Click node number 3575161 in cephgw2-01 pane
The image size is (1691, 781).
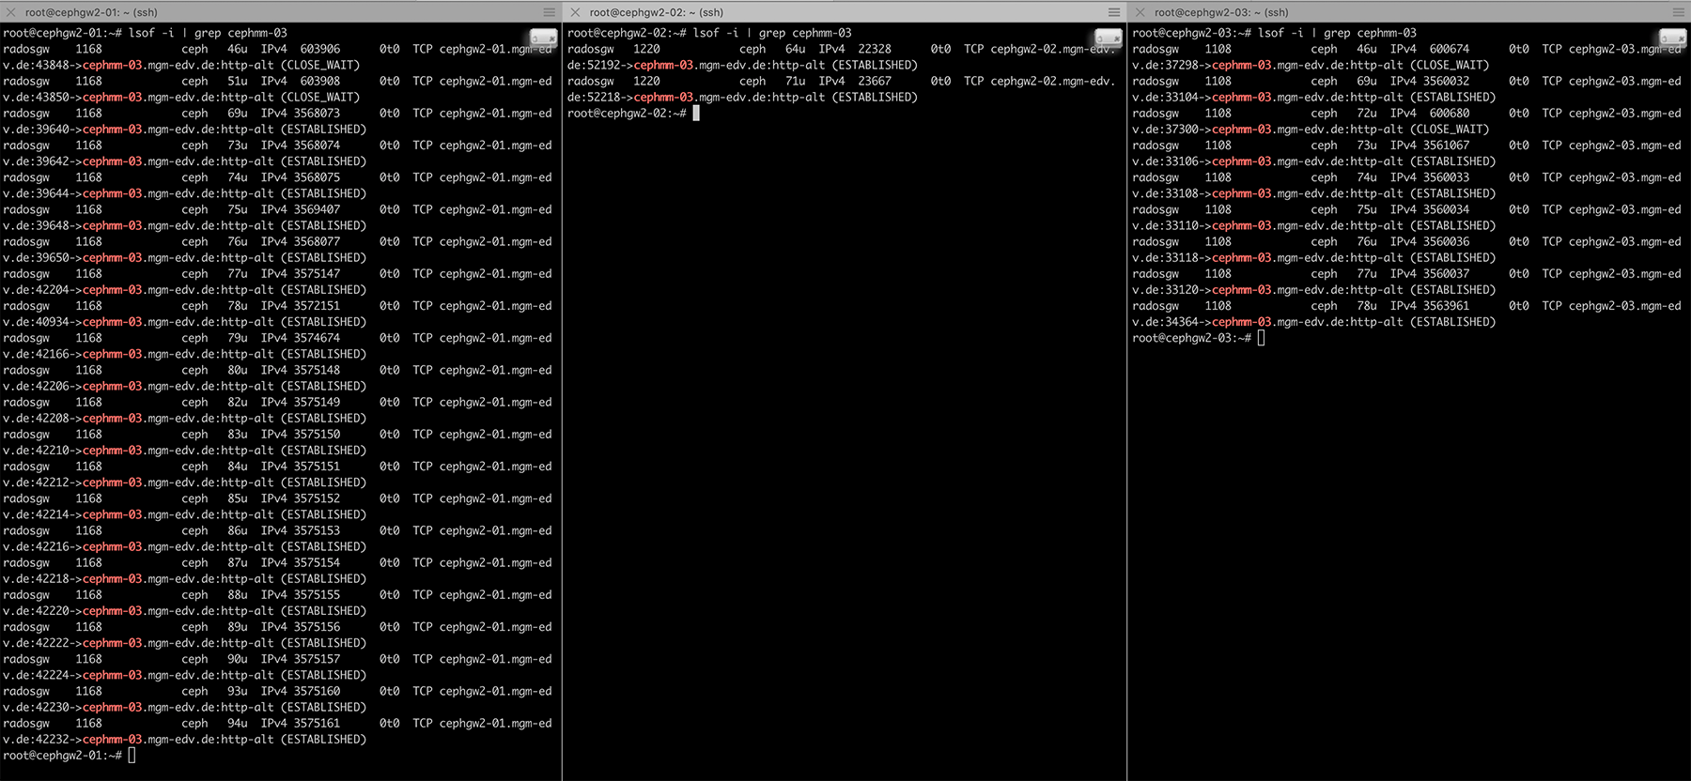[317, 724]
